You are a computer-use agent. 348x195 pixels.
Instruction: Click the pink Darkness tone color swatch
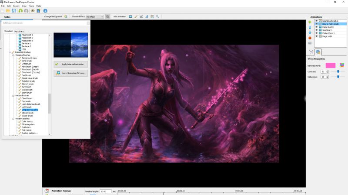click(x=331, y=65)
